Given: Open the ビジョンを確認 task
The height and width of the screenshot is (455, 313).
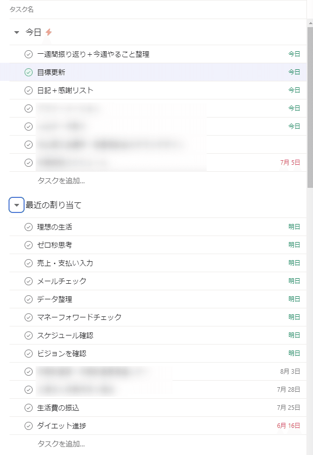Looking at the screenshot, I should (62, 354).
